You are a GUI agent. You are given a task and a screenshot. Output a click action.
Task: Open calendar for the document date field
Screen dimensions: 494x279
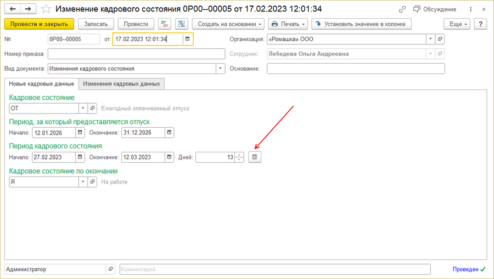point(188,39)
